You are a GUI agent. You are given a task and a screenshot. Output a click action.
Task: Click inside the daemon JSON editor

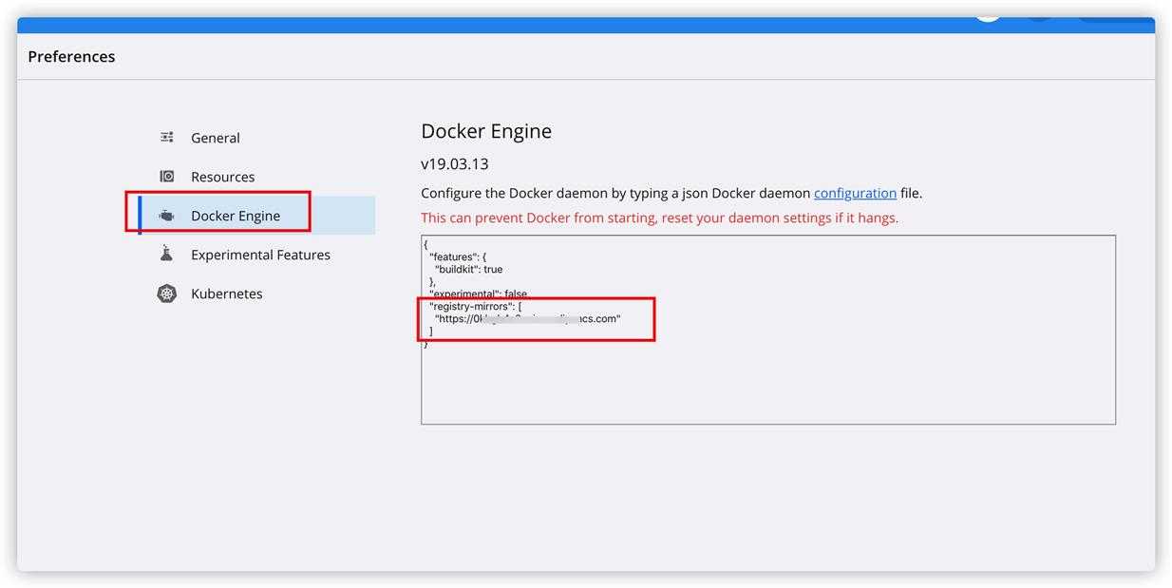click(x=768, y=330)
